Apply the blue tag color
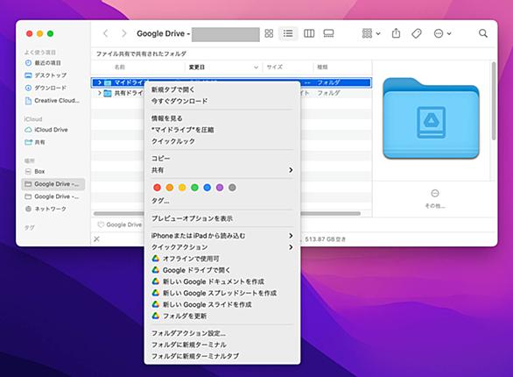513x377 pixels. coord(207,188)
